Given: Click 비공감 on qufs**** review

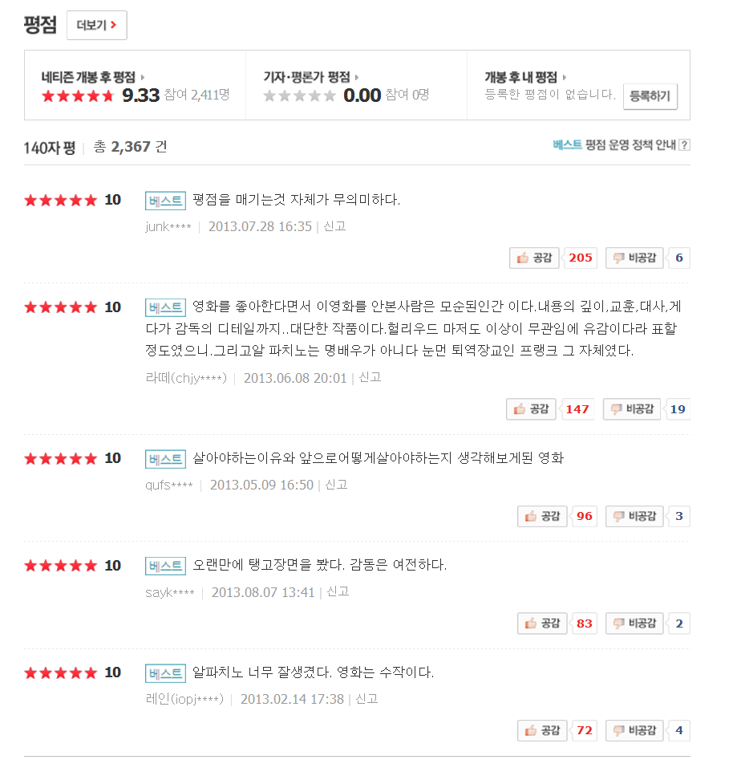Looking at the screenshot, I should pyautogui.click(x=635, y=516).
